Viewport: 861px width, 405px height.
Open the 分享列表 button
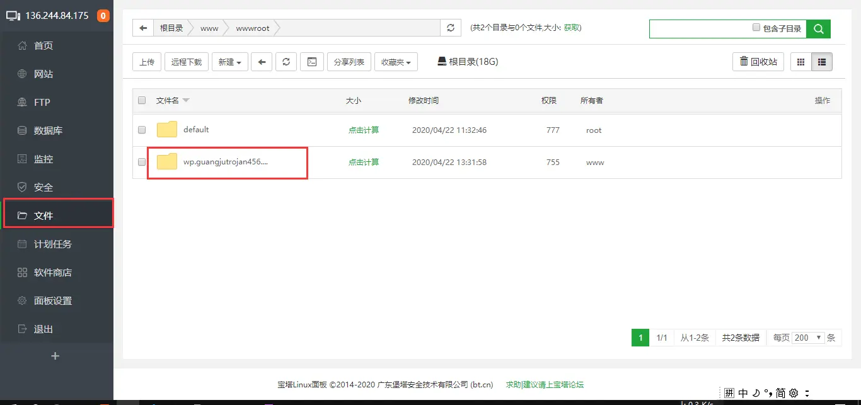point(349,62)
